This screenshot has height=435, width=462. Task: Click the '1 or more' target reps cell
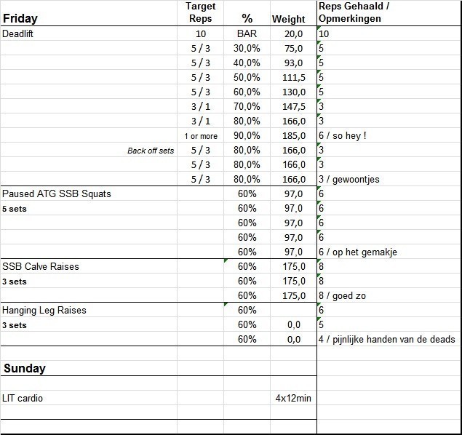200,136
